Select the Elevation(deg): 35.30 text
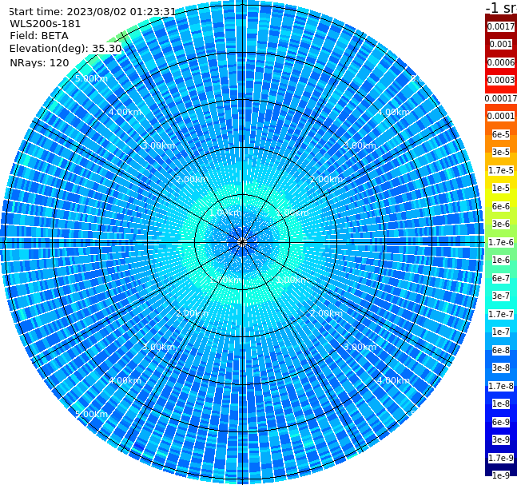 66,49
